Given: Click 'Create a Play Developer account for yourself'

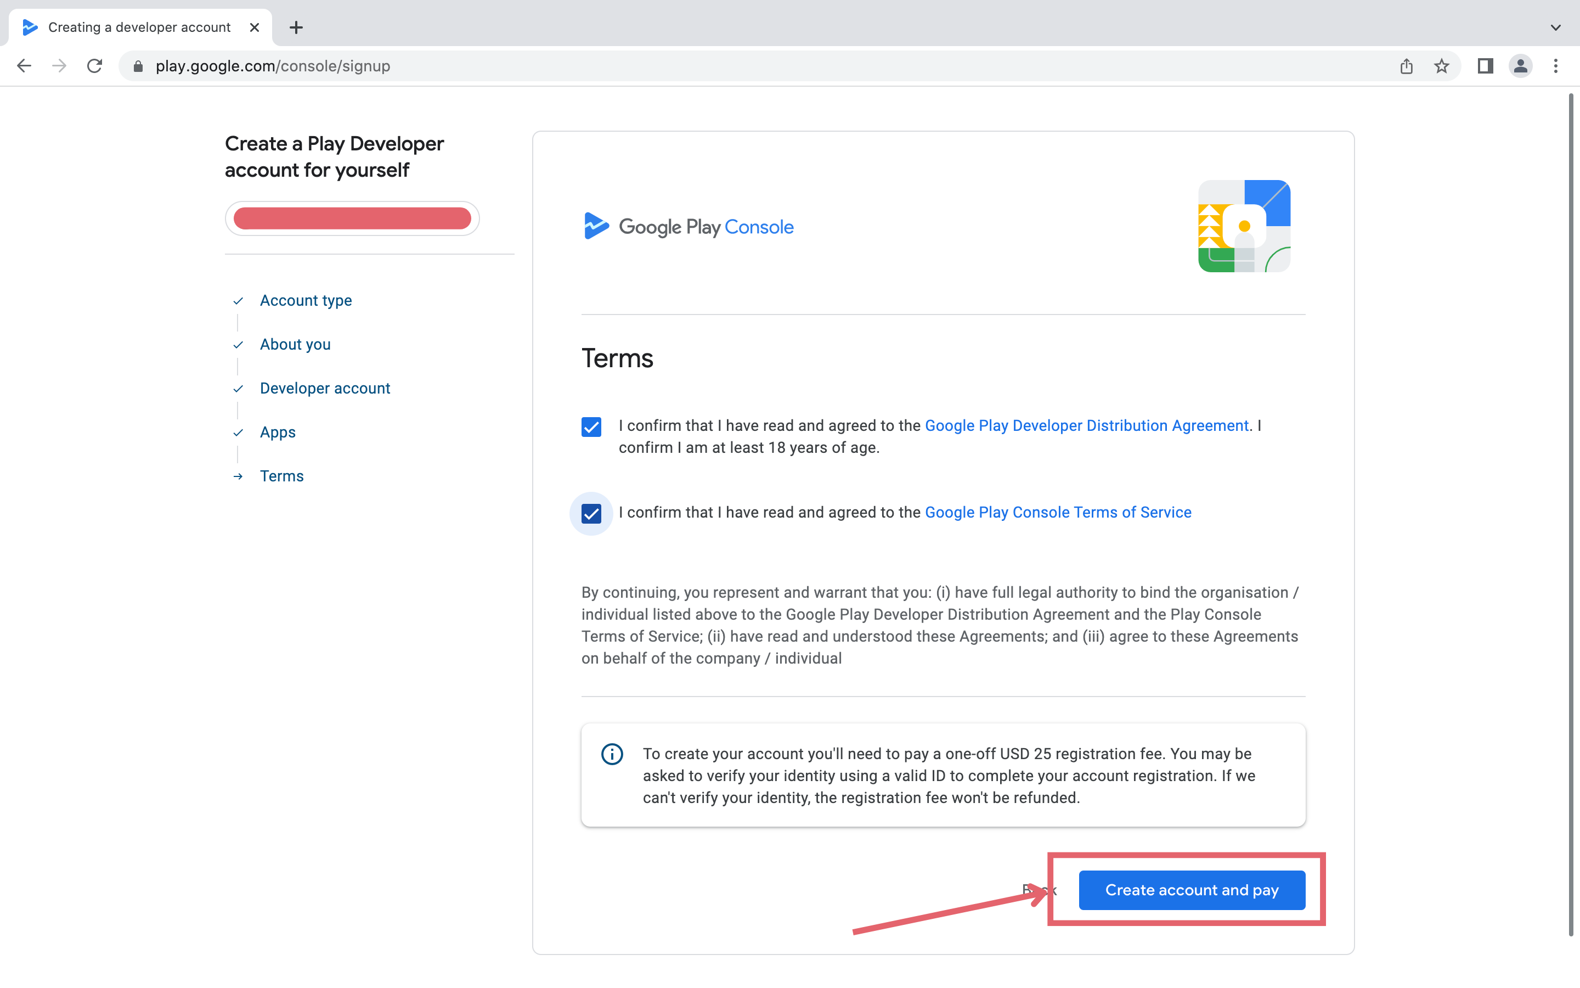Looking at the screenshot, I should tap(334, 157).
